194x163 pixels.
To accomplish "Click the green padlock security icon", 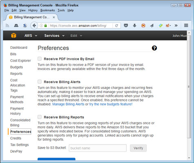I will pyautogui.click(x=46, y=26).
